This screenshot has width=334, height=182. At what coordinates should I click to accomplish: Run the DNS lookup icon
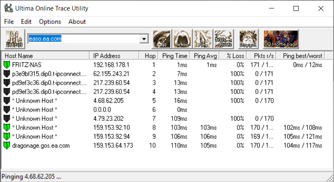pyautogui.click(x=162, y=39)
